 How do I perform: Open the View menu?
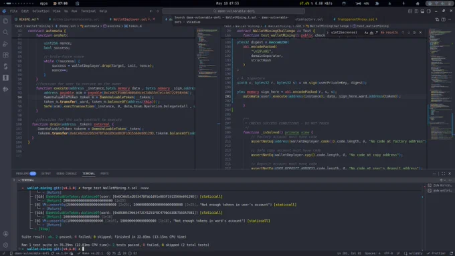click(x=57, y=11)
